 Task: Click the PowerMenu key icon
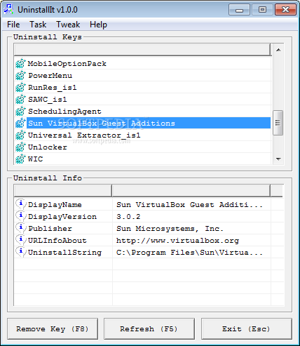click(x=20, y=75)
